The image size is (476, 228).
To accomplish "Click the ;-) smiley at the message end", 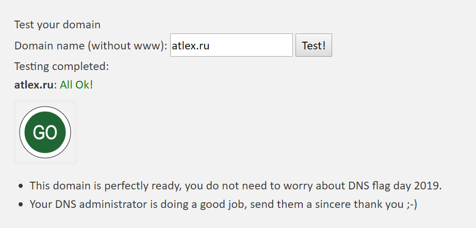I will [x=412, y=205].
